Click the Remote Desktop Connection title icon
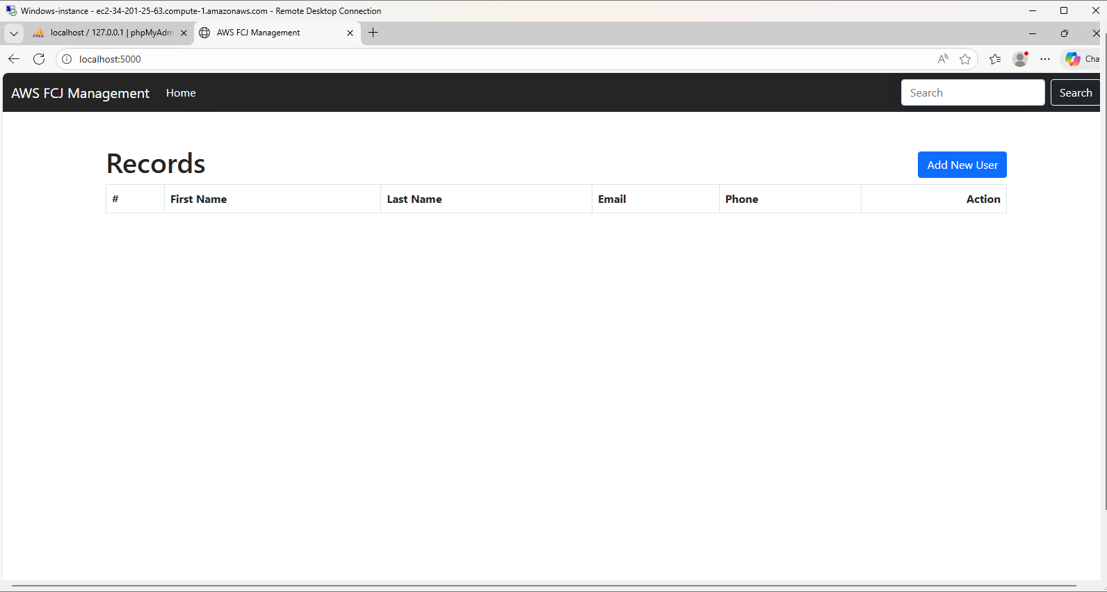 click(x=11, y=10)
